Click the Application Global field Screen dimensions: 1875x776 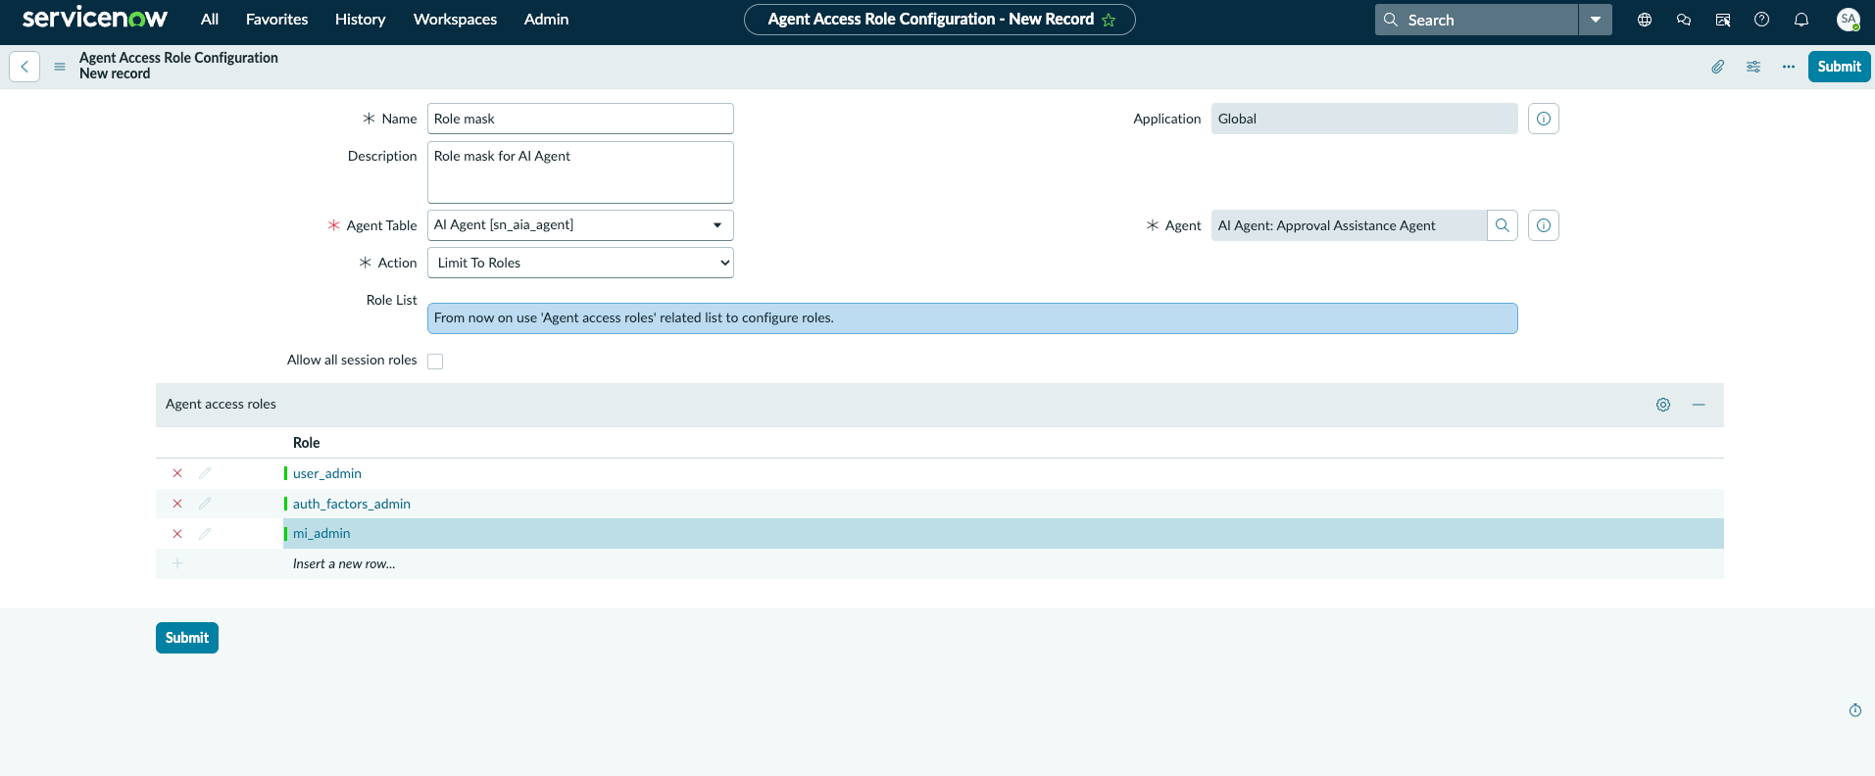pyautogui.click(x=1364, y=119)
